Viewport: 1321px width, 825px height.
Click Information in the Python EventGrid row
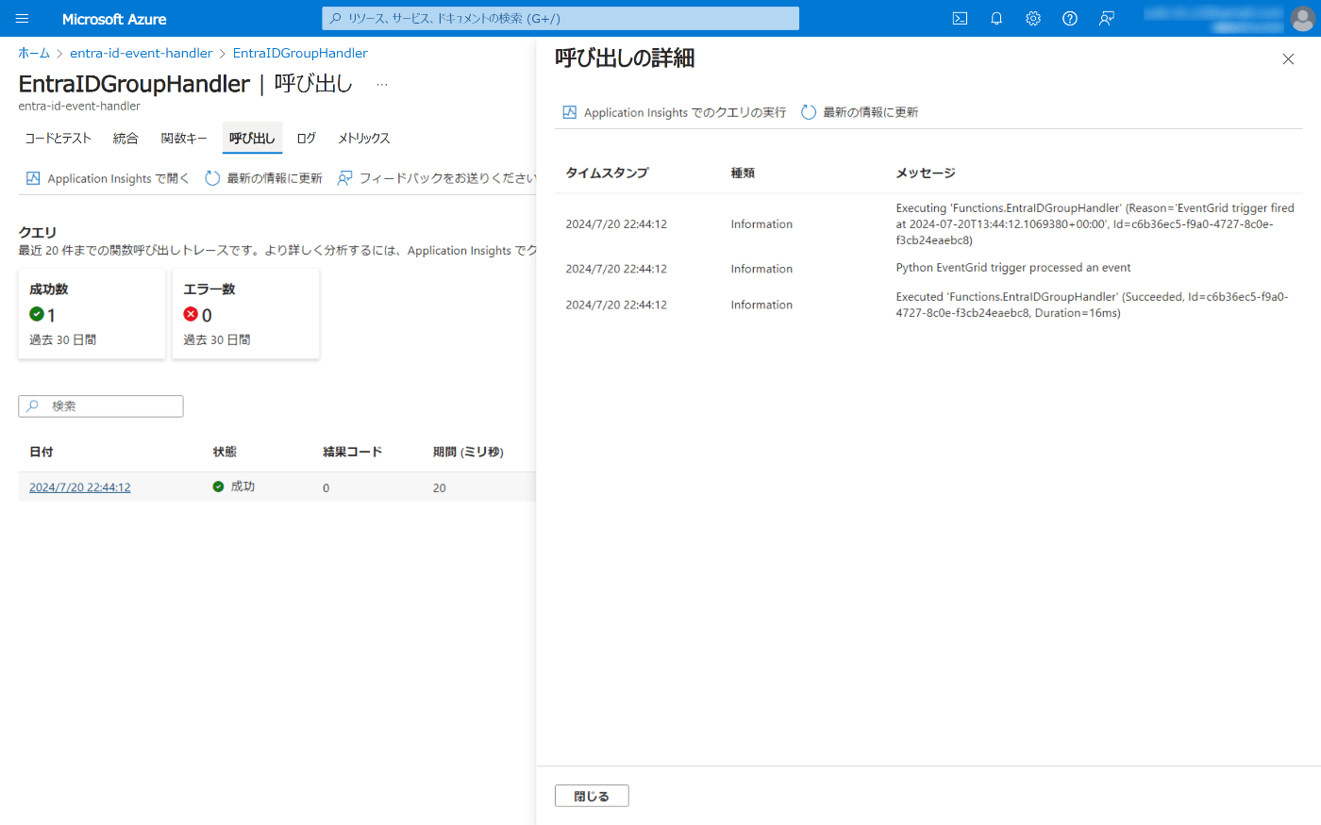click(761, 269)
